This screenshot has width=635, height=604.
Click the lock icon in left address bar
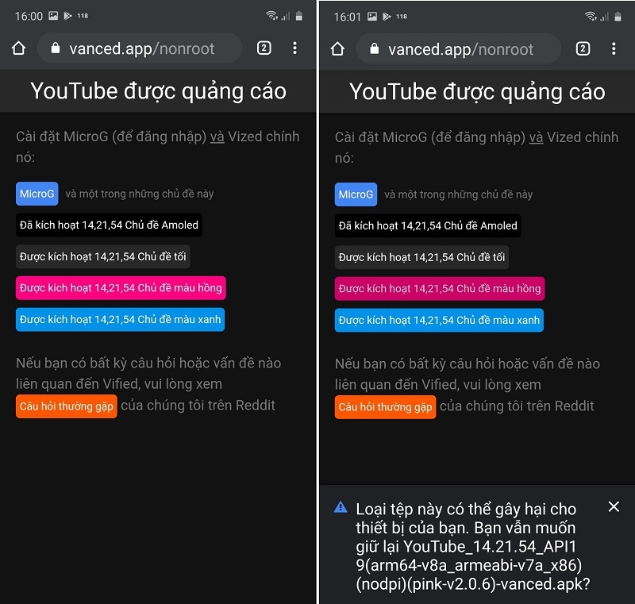click(56, 48)
